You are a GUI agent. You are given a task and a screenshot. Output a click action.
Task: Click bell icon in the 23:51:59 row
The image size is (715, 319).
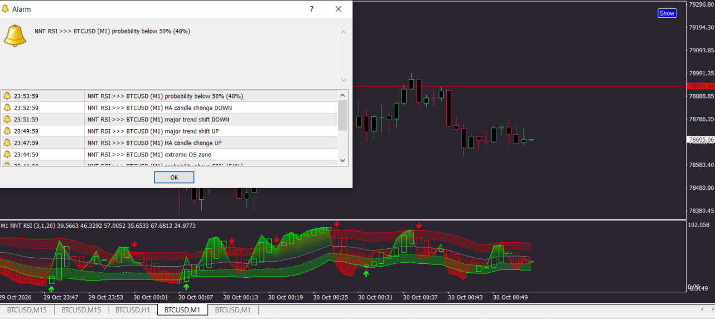(x=7, y=119)
